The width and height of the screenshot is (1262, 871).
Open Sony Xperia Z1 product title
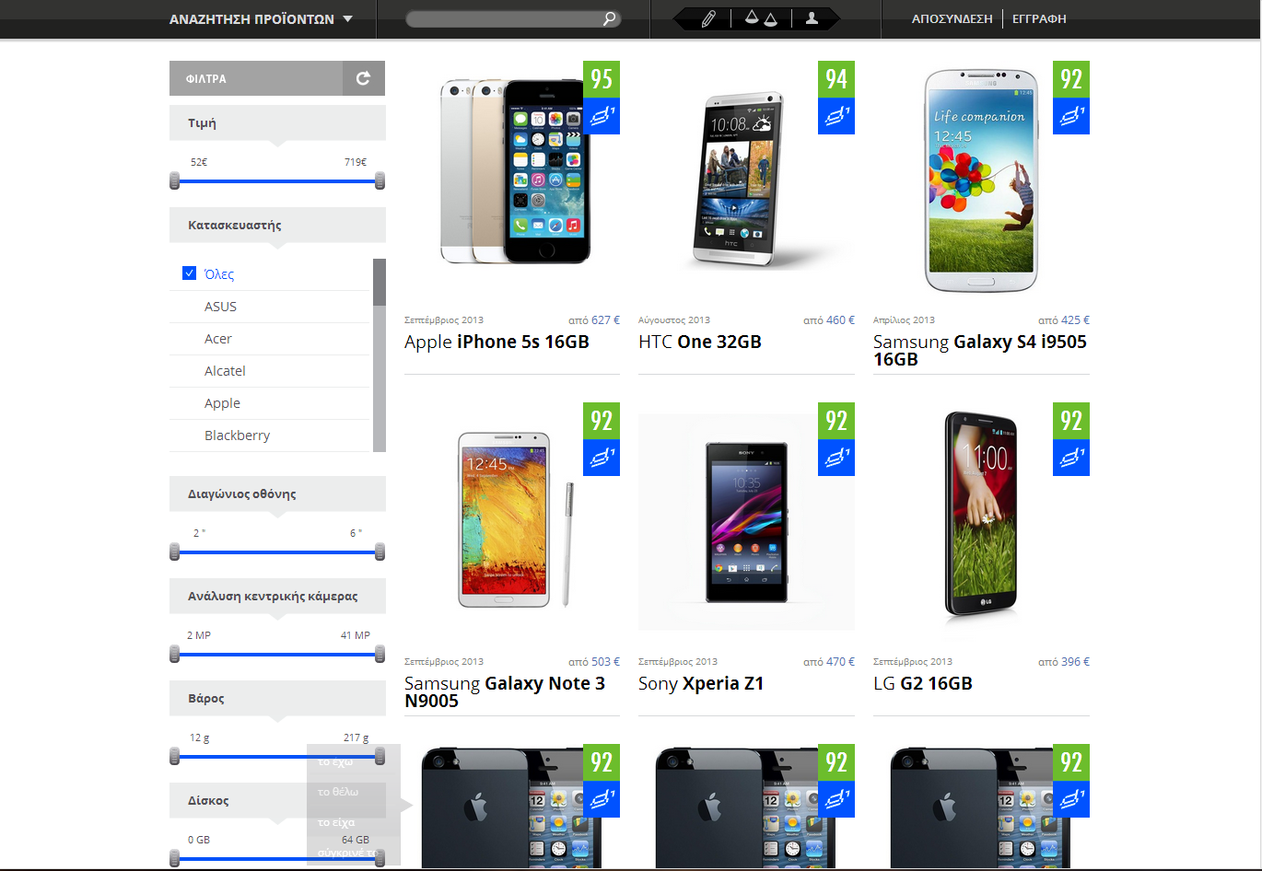click(701, 683)
